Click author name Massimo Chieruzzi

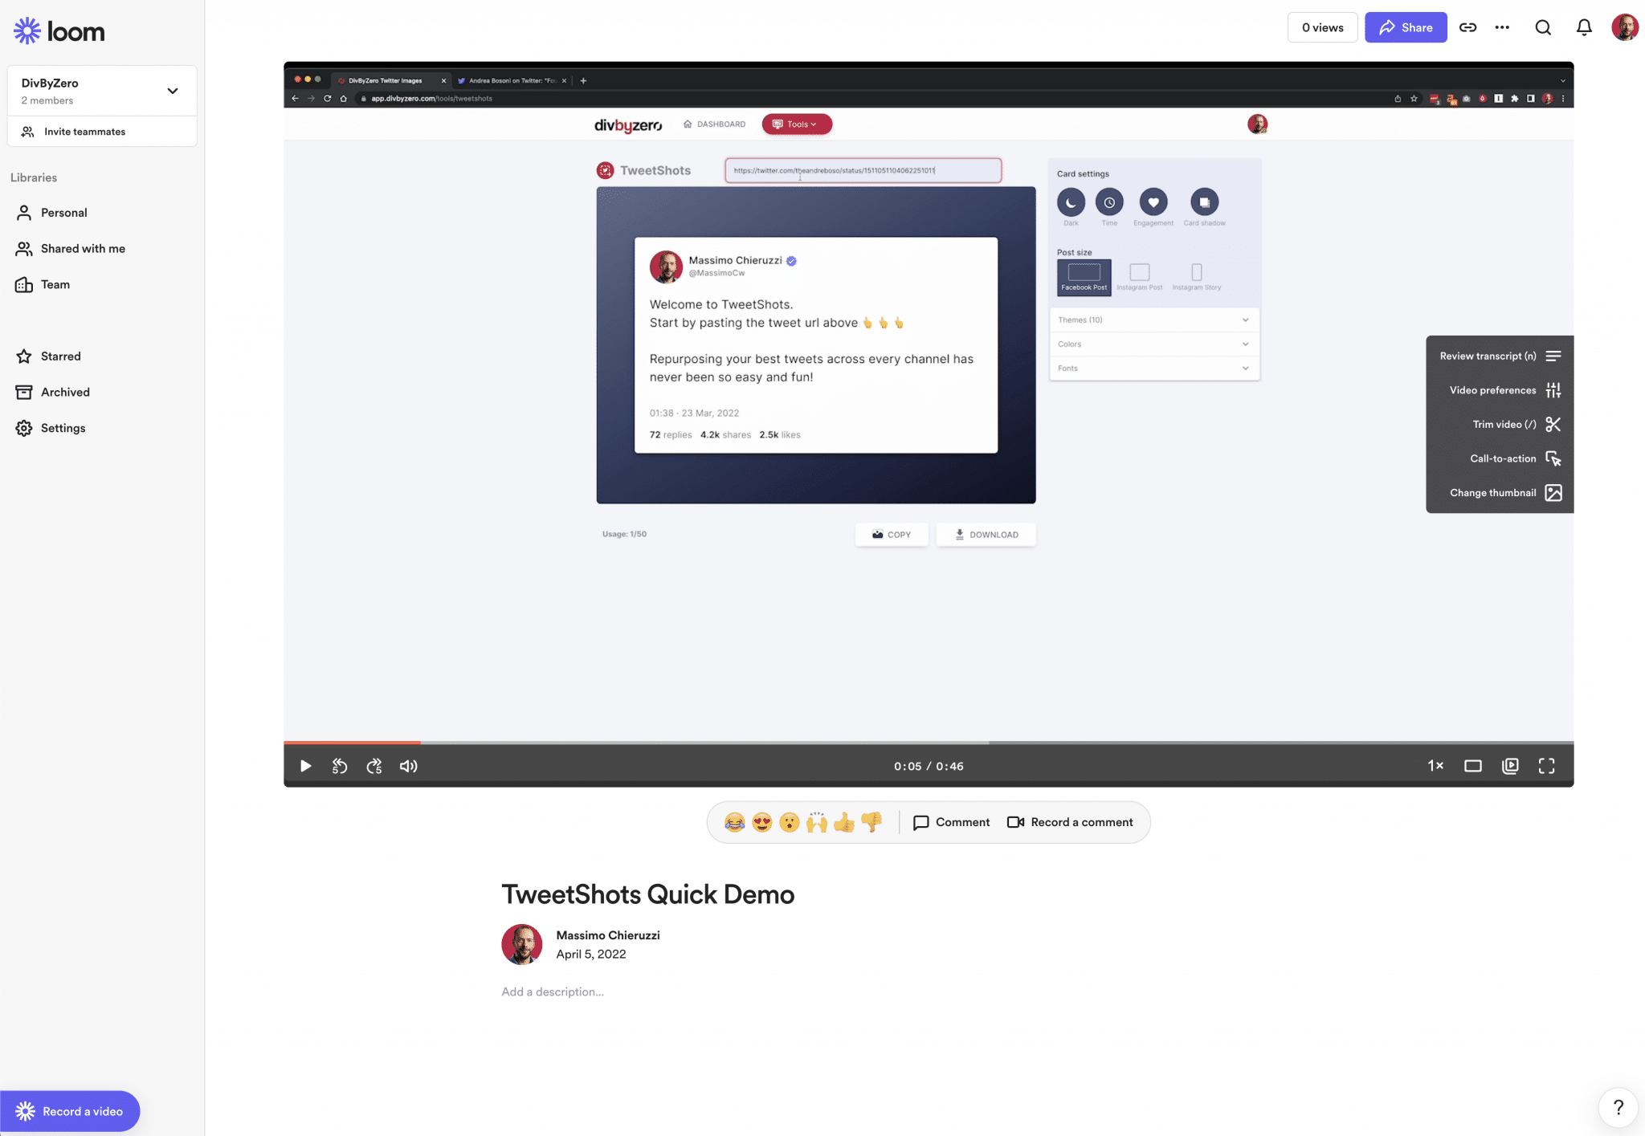608,935
